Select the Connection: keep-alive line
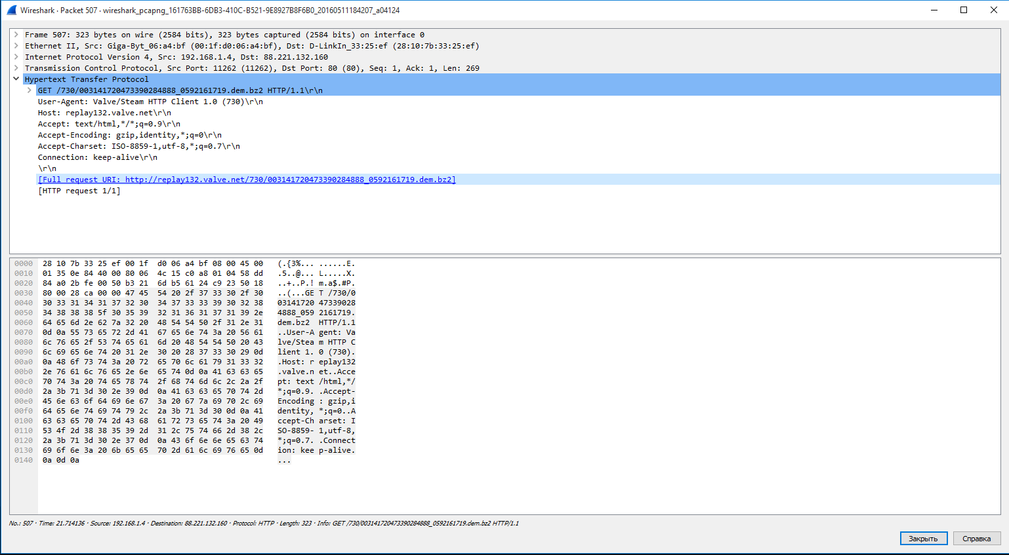 (98, 157)
